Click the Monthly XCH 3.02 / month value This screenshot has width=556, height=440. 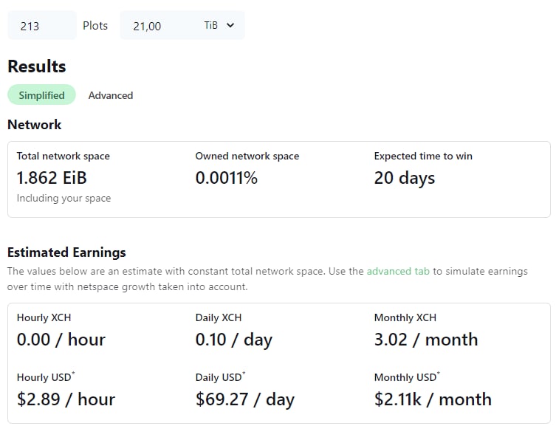tap(426, 340)
